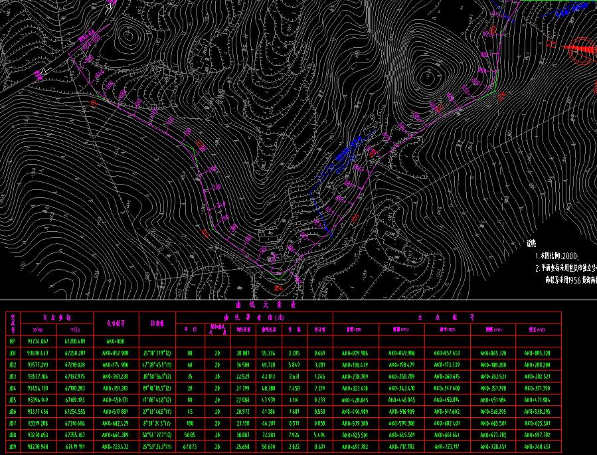
Task: Select the station "AK0+371.790" in the JD4 row
Action: [x=537, y=388]
